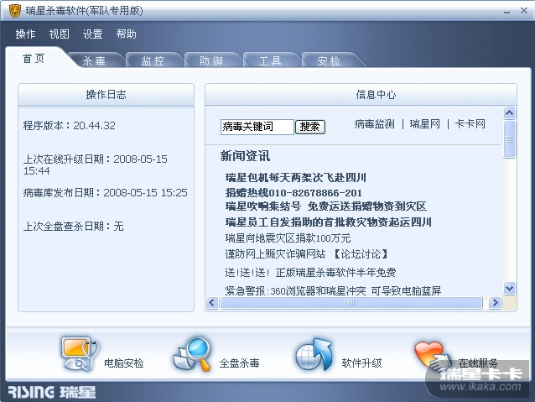Open the 瑞星网 link

click(425, 124)
